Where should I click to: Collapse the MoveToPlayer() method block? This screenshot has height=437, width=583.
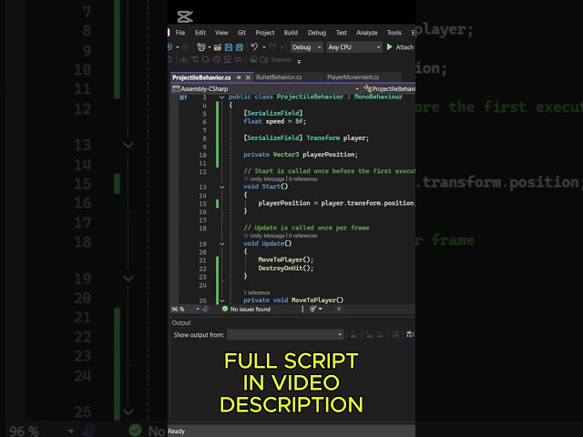click(x=222, y=300)
